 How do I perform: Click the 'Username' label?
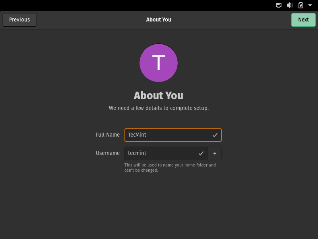coord(108,153)
